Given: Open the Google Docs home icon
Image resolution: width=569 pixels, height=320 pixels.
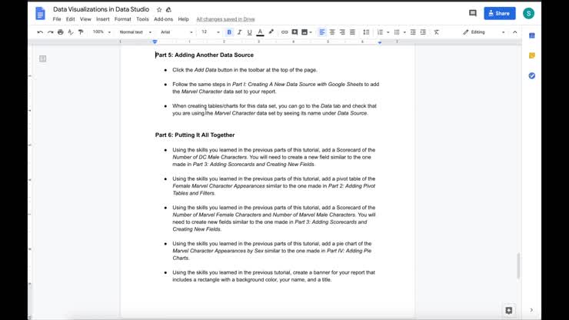Looking at the screenshot, I should point(40,13).
